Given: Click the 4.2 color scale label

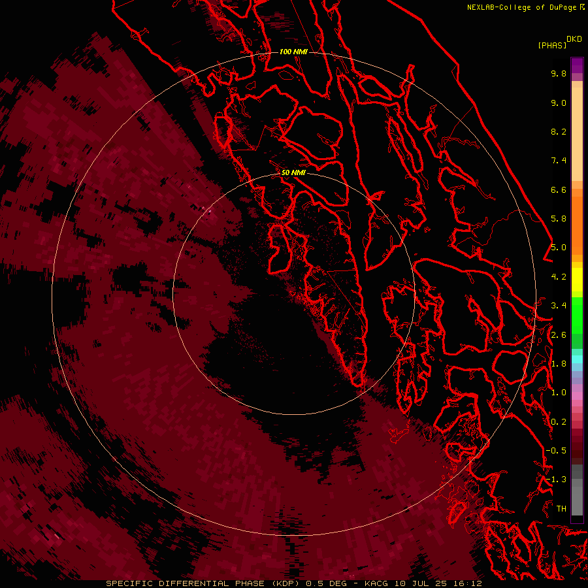Looking at the screenshot, I should point(559,277).
